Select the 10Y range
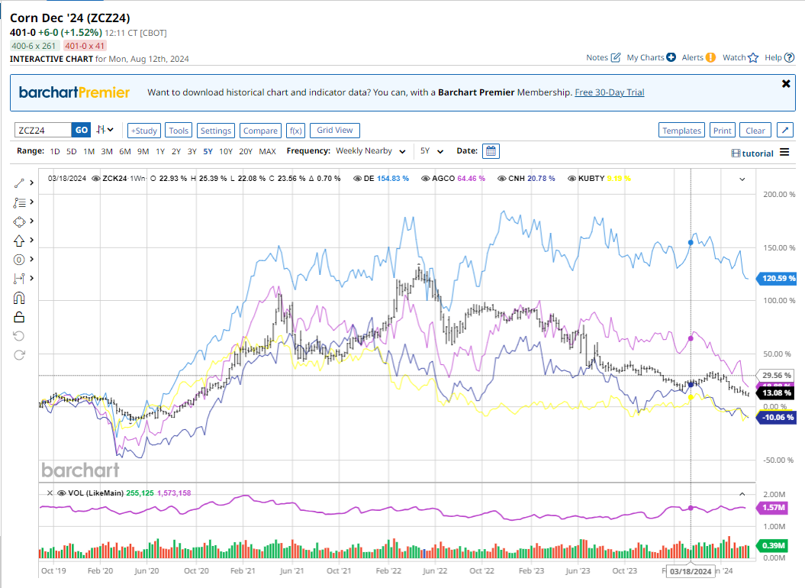 (226, 152)
